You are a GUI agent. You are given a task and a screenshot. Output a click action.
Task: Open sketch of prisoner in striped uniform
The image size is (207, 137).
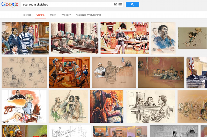(25, 38)
